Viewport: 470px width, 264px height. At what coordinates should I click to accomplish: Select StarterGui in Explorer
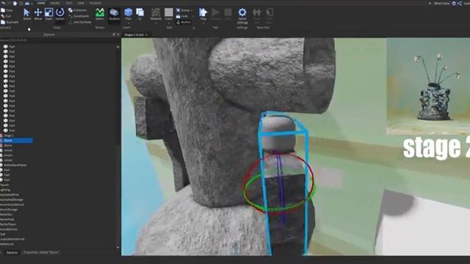[6, 215]
